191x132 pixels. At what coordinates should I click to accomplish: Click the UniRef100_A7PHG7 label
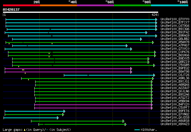click(x=175, y=46)
